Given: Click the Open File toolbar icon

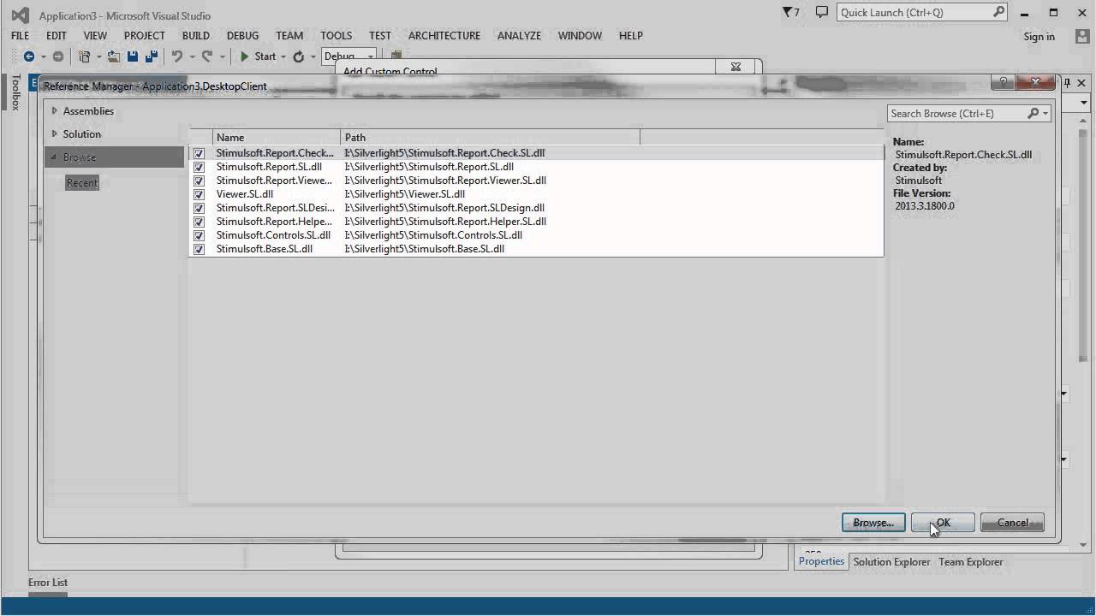Looking at the screenshot, I should (114, 56).
